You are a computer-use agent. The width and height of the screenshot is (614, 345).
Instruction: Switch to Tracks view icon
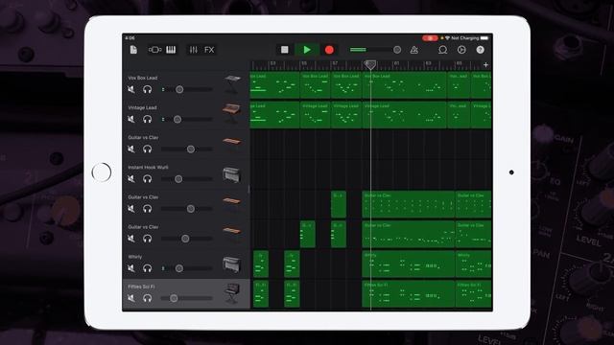click(x=154, y=50)
